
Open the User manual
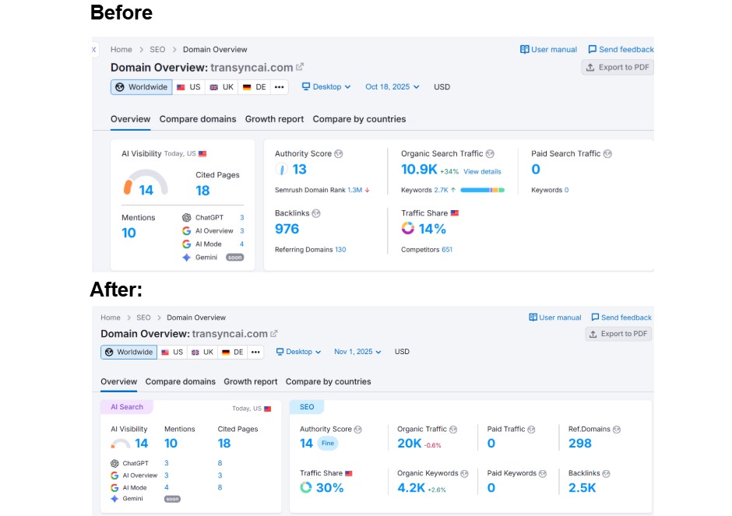pyautogui.click(x=550, y=48)
